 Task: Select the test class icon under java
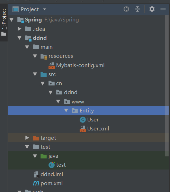click(x=52, y=165)
